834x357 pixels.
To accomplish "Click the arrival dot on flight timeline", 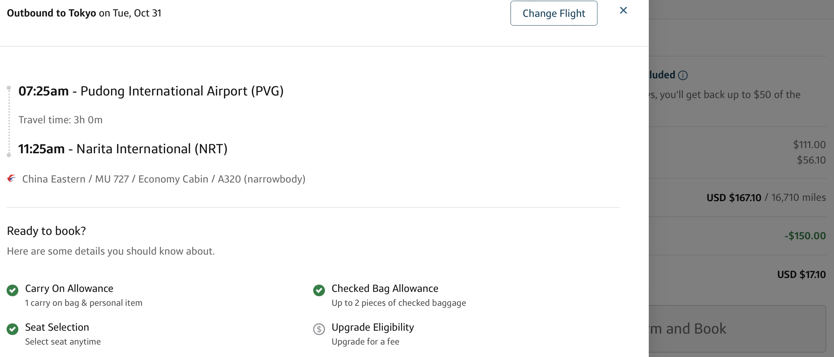I will [9, 155].
